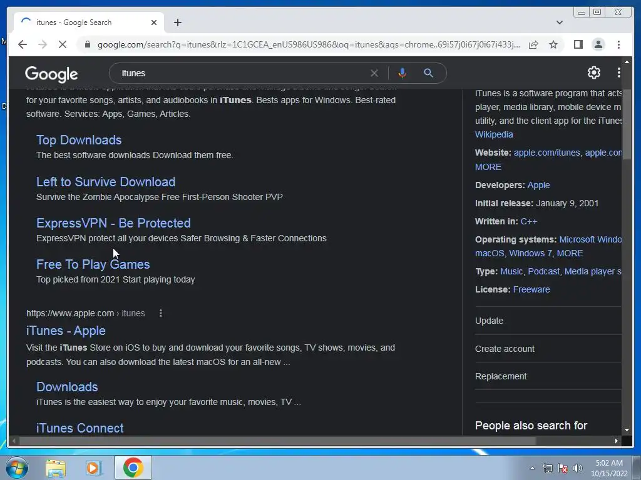
Task: Open a new browser tab
Action: coord(177,22)
